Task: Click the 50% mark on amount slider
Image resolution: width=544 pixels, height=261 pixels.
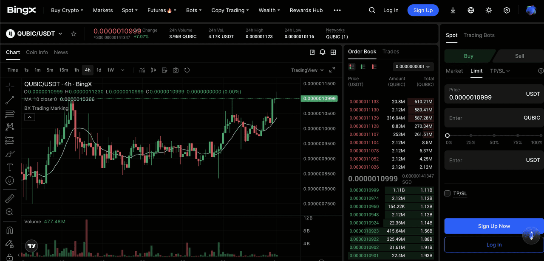Action: click(x=494, y=136)
